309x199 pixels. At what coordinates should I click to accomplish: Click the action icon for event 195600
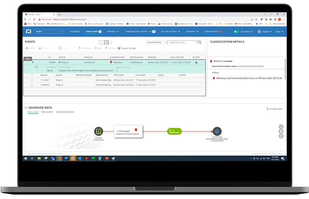pyautogui.click(x=196, y=62)
